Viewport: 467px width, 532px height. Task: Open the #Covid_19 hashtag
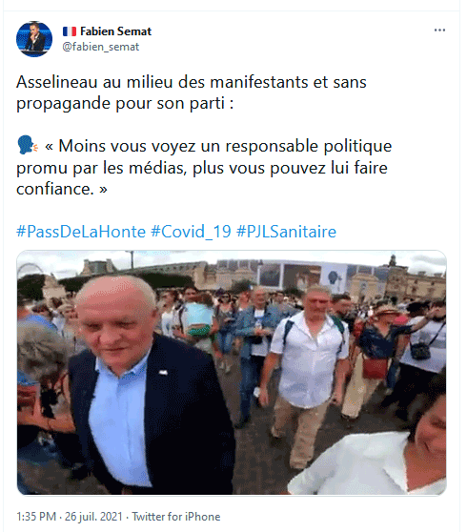click(191, 232)
